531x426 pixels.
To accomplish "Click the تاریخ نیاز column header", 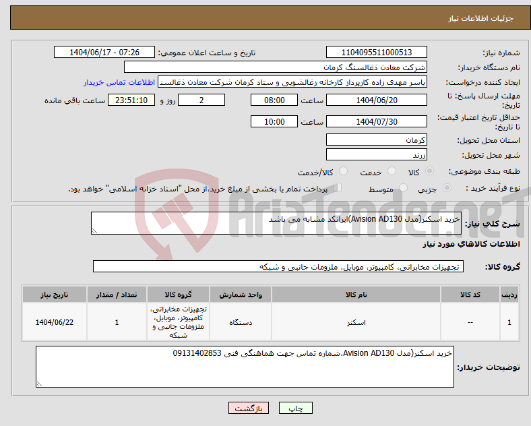I will tap(55, 295).
